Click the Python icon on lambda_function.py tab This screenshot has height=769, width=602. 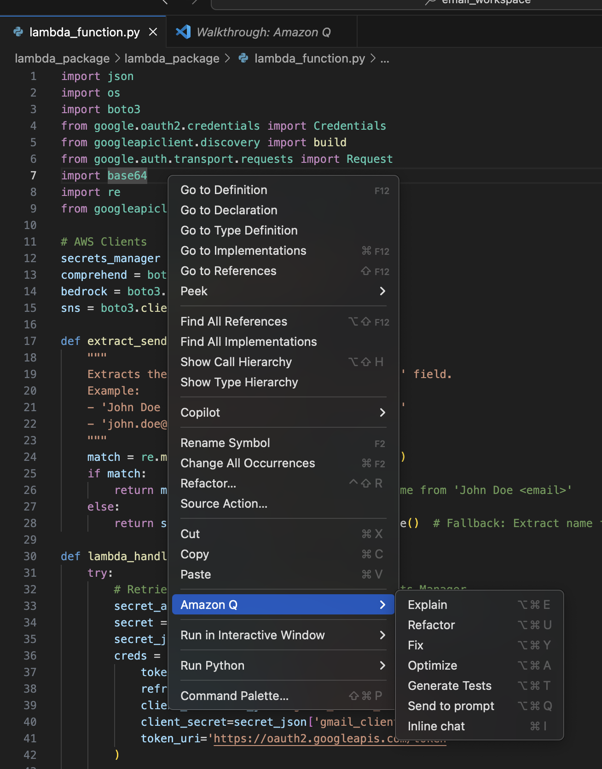18,32
